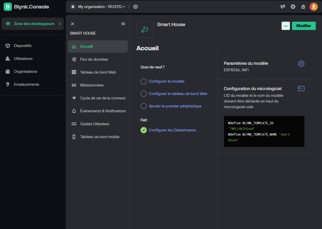The height and width of the screenshot is (229, 322).
Task: Click the Guides Utilisateur book icon
Action: coord(74,124)
